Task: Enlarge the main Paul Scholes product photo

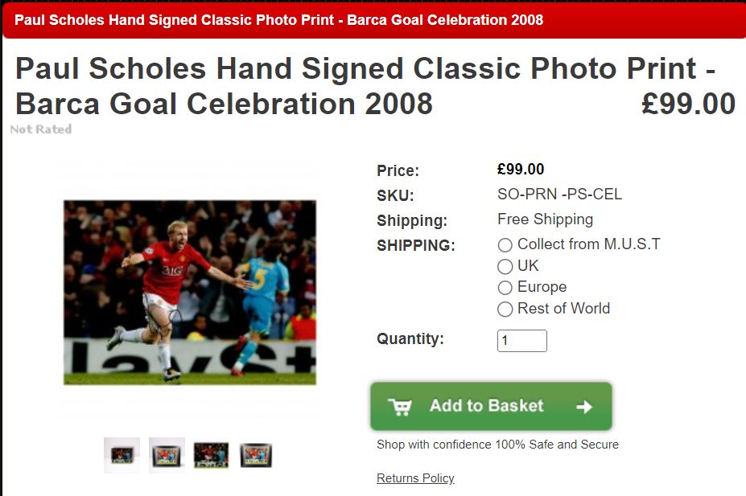Action: (190, 292)
